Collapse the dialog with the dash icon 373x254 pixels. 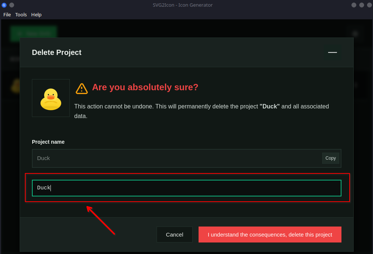tap(332, 52)
